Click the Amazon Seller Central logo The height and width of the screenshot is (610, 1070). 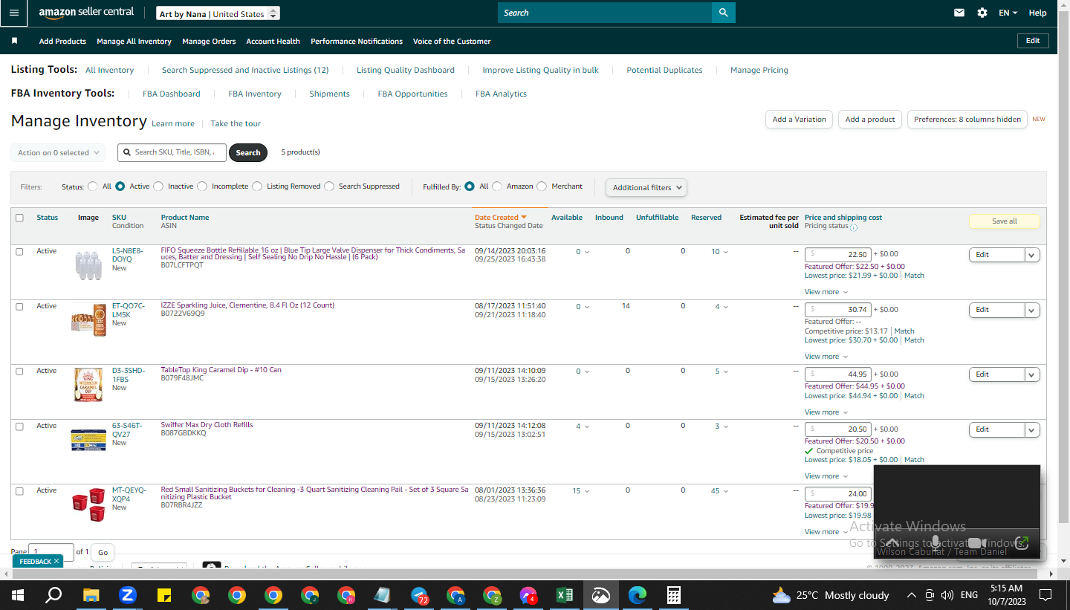(86, 13)
